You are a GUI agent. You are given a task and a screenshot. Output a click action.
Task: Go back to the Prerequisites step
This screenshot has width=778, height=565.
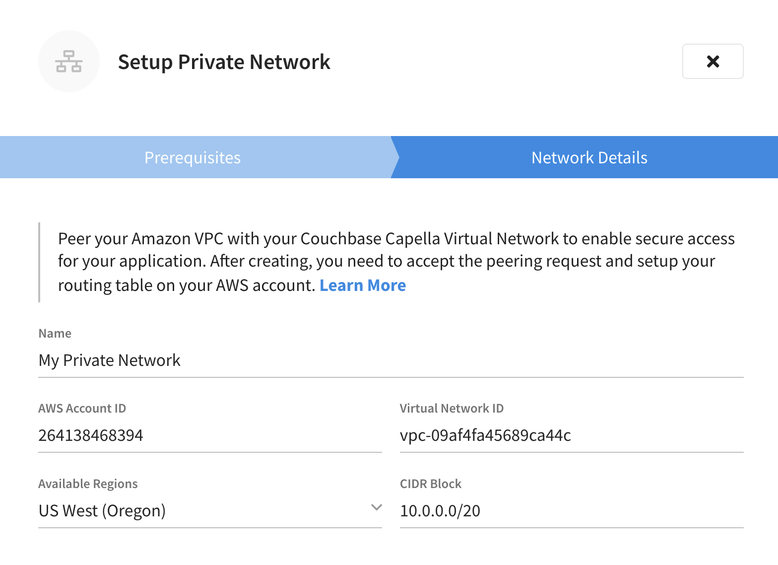[x=193, y=157]
